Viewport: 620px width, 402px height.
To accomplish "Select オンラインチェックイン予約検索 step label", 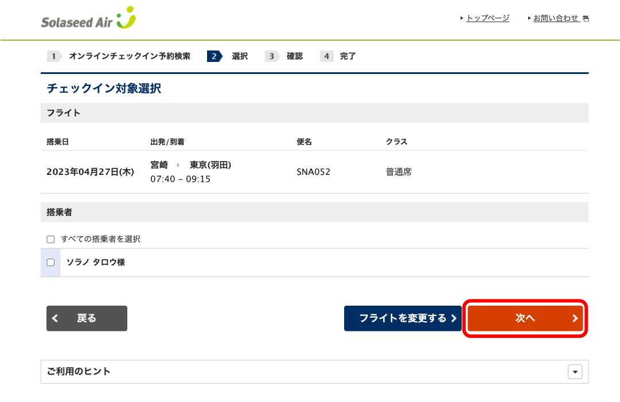I will click(x=130, y=56).
